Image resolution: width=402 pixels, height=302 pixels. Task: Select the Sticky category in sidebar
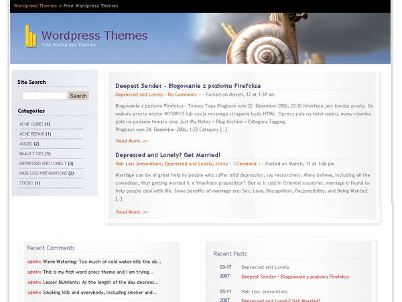(26, 183)
